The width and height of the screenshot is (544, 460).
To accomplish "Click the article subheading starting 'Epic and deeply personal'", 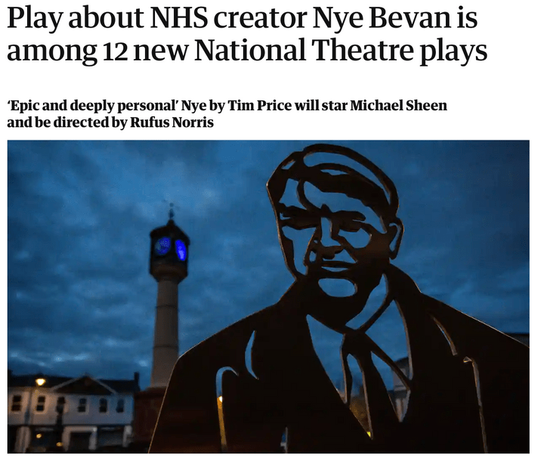I will (227, 114).
